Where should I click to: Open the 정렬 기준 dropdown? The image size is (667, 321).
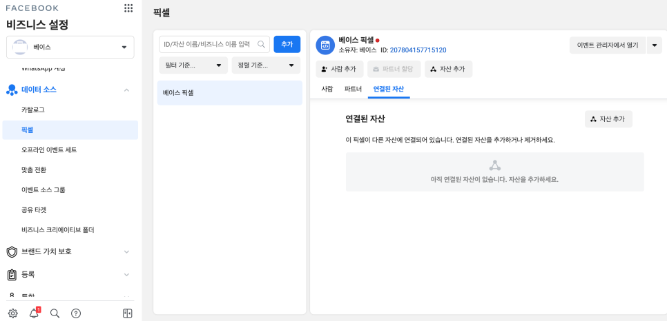click(266, 65)
